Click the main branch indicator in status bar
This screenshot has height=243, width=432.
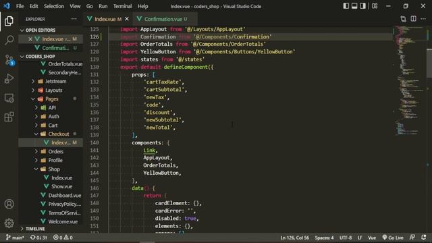click(15, 238)
